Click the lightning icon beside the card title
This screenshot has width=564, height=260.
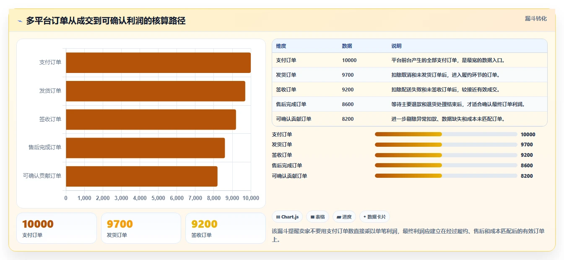pyautogui.click(x=20, y=21)
